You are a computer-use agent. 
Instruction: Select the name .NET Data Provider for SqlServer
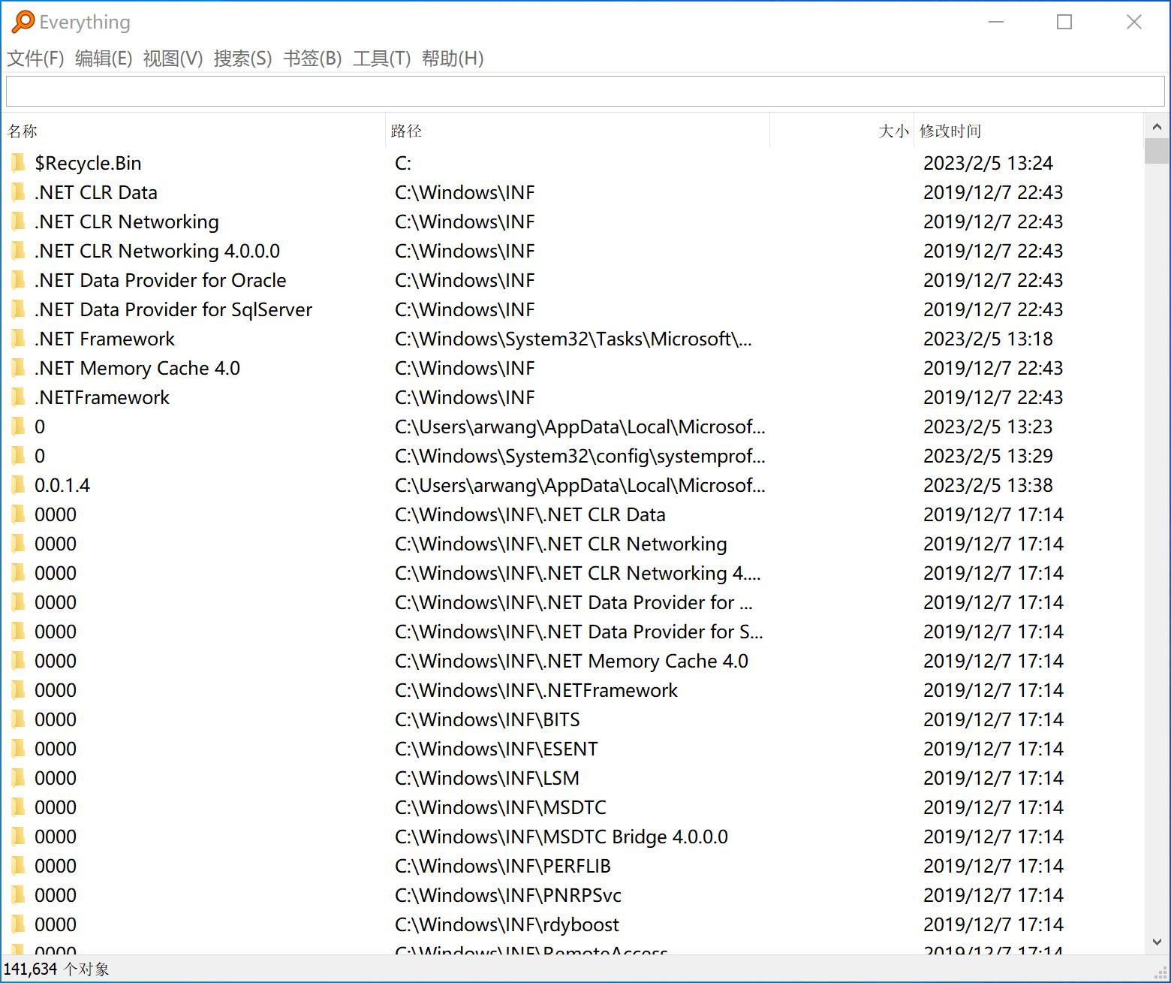[173, 309]
